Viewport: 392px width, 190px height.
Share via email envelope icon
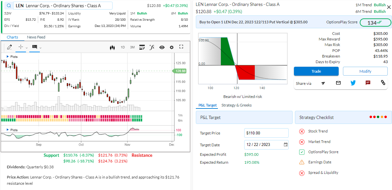tap(338, 83)
